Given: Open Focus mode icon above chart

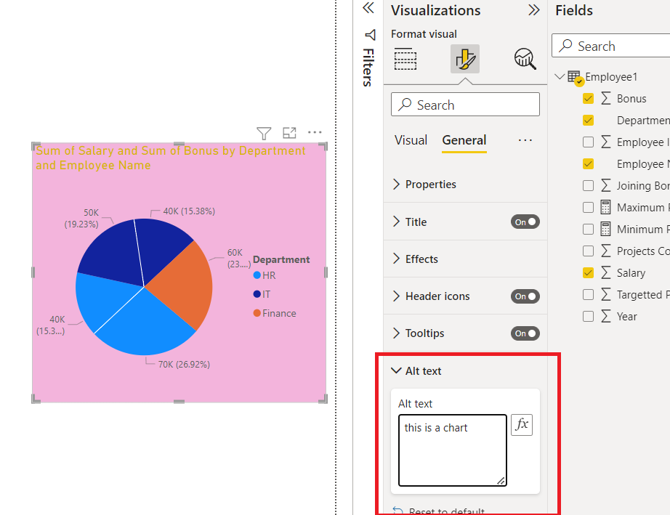Looking at the screenshot, I should tap(289, 133).
